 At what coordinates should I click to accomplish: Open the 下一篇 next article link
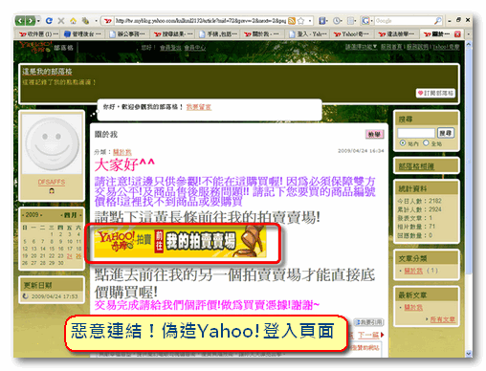pyautogui.click(x=368, y=335)
